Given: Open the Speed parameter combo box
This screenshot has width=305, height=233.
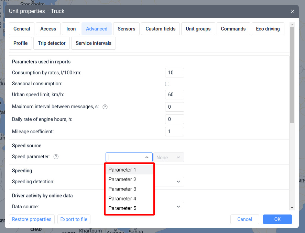Looking at the screenshot, I should tap(129, 157).
